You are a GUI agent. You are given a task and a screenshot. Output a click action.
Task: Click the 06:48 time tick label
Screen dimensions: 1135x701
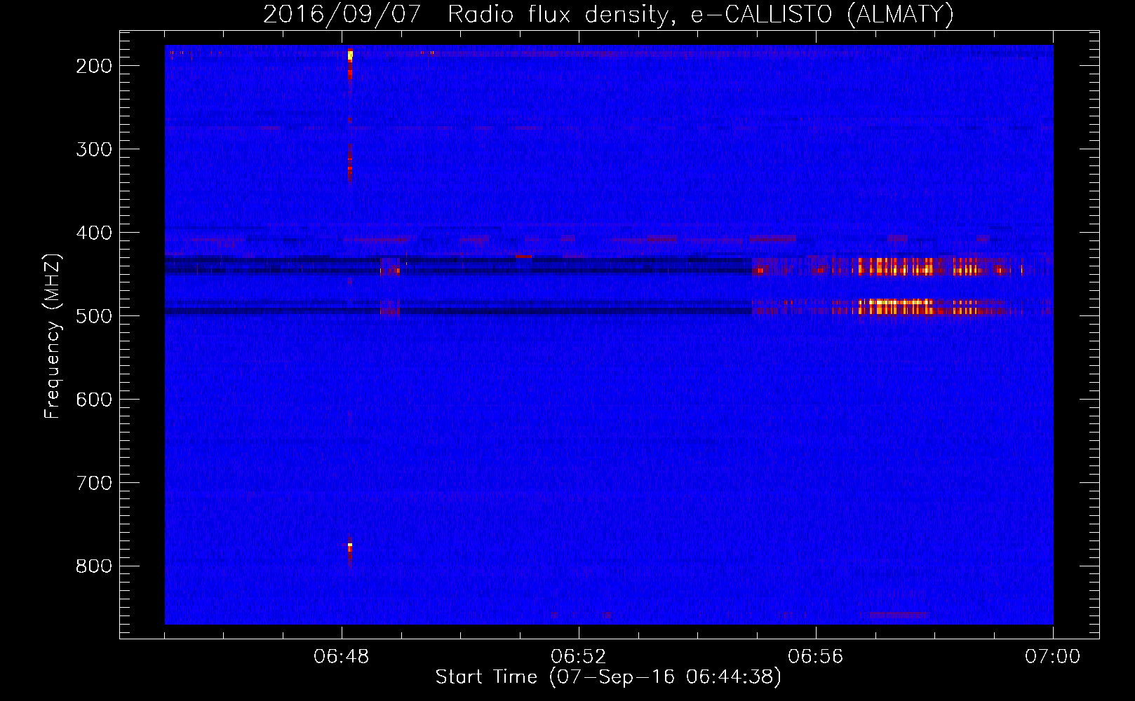[x=342, y=657]
